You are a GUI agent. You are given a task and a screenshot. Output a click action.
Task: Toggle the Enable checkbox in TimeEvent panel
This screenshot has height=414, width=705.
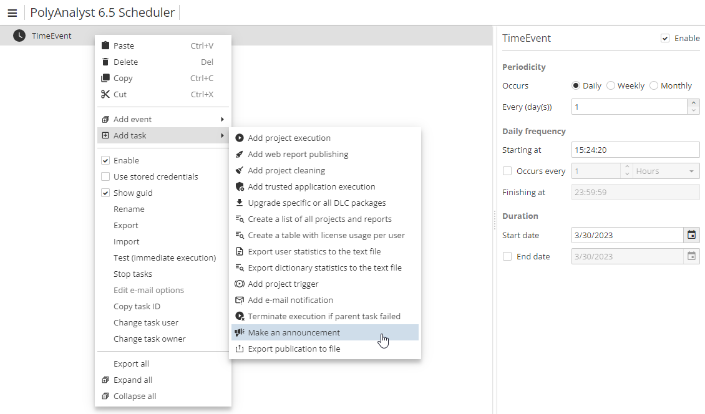665,39
